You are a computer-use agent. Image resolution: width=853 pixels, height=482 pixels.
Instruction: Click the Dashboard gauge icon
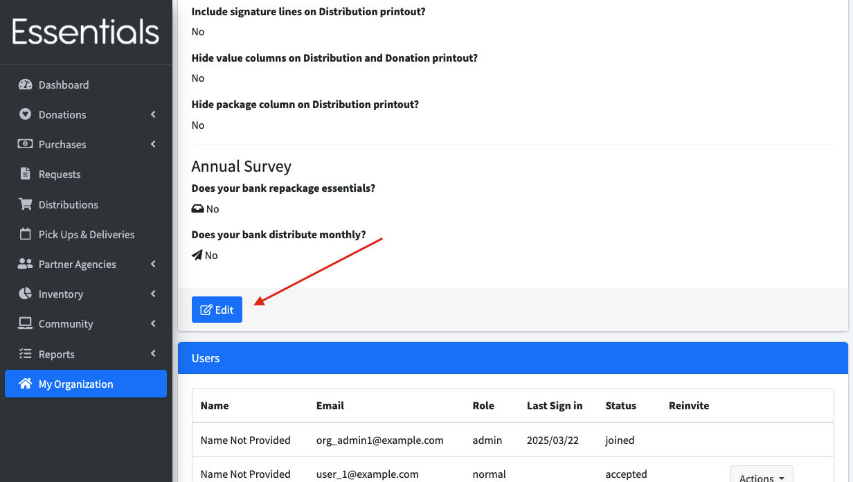26,84
